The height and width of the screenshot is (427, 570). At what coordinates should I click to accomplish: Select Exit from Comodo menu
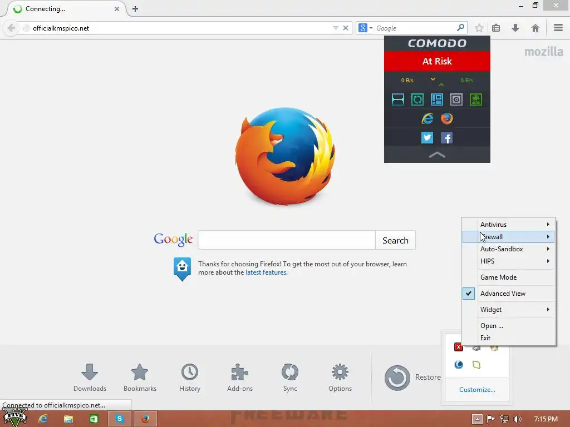click(x=509, y=337)
